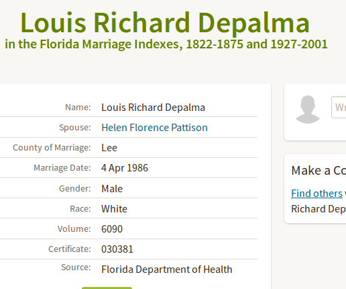Image resolution: width=346 pixels, height=289 pixels.
Task: Click the Marriage Date field label
Action: click(62, 168)
